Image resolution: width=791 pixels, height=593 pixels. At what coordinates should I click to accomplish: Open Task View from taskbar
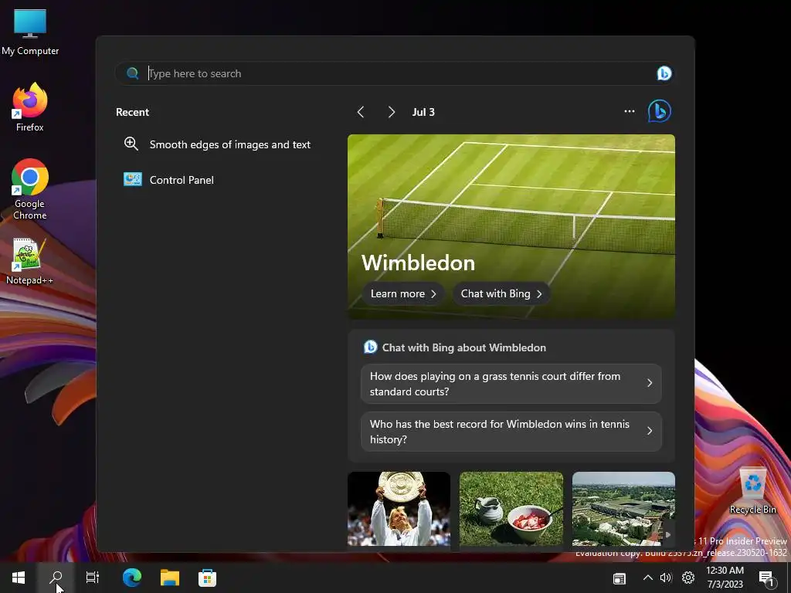(93, 578)
